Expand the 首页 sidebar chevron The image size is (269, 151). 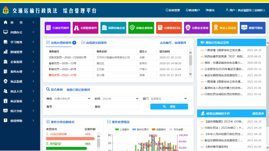[33, 22]
